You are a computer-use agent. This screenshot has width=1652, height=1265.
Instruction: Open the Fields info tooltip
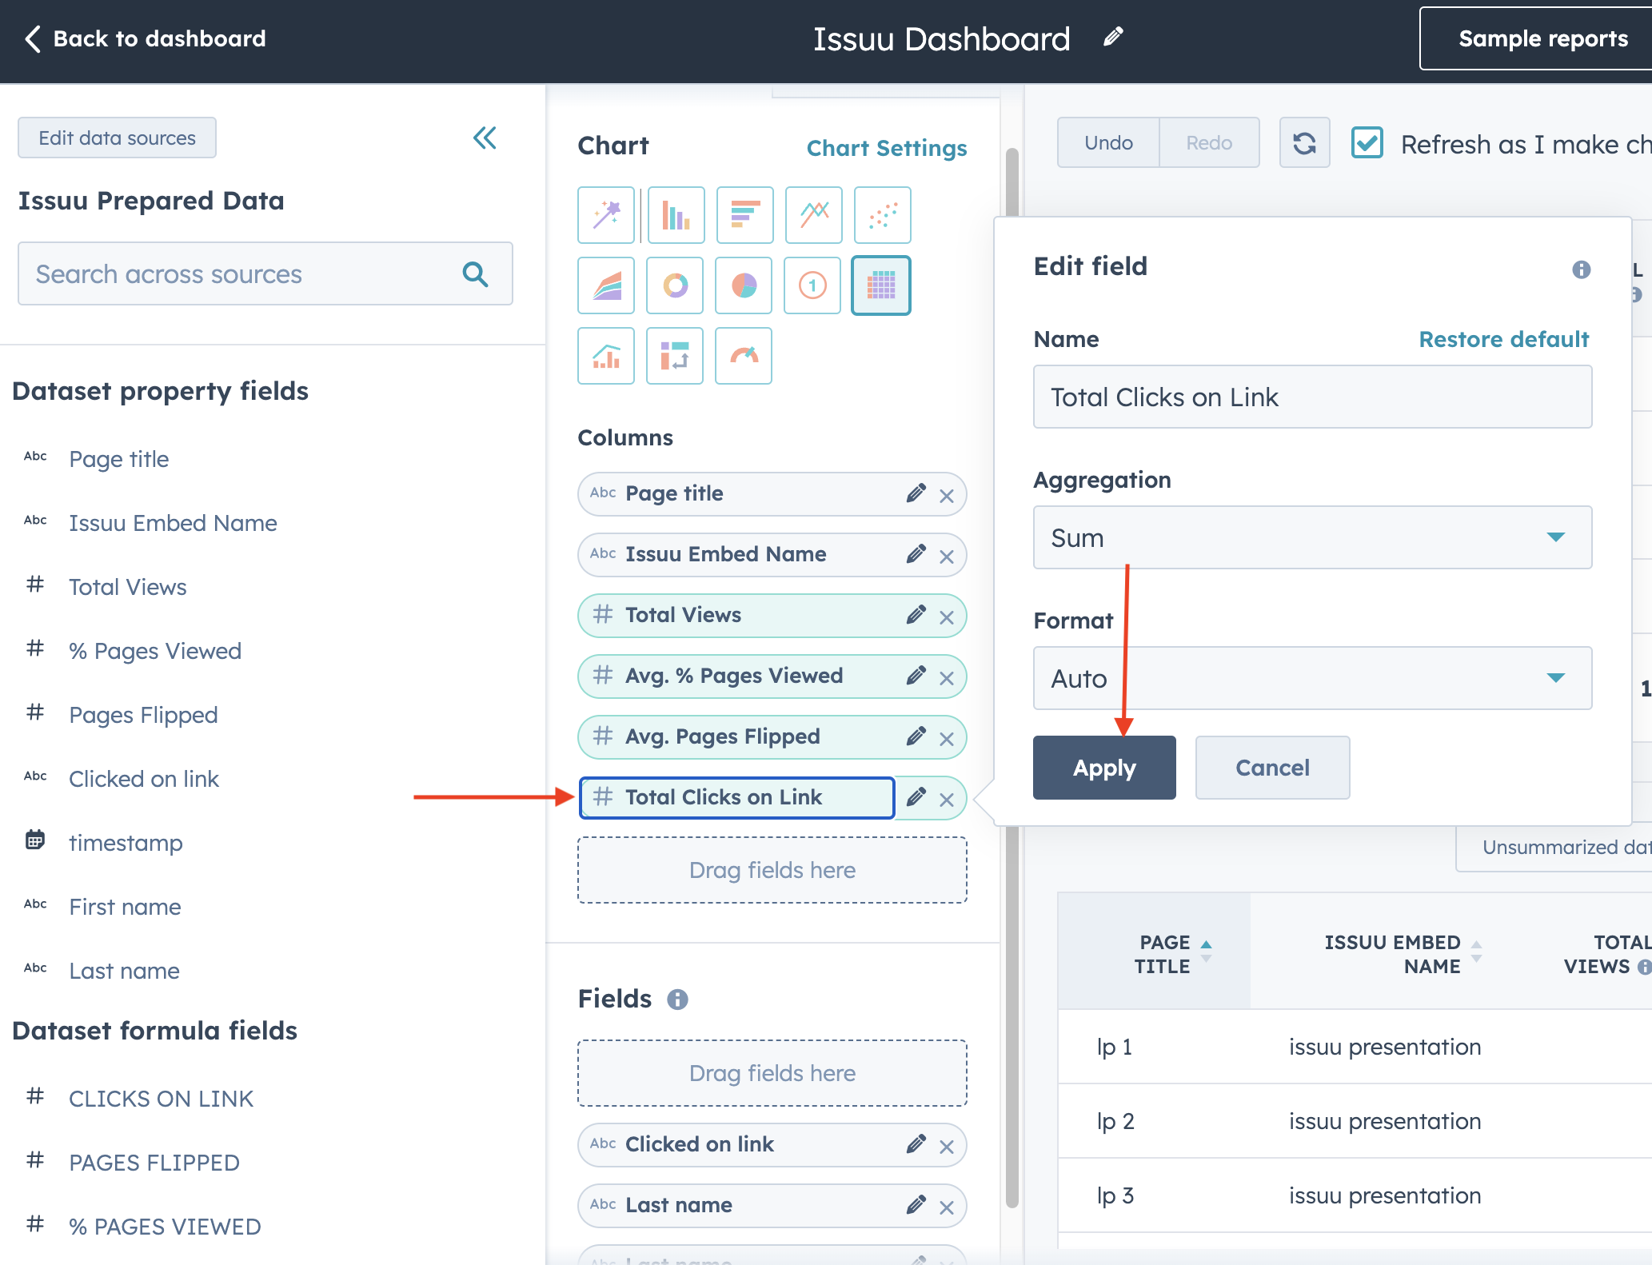click(x=677, y=1000)
